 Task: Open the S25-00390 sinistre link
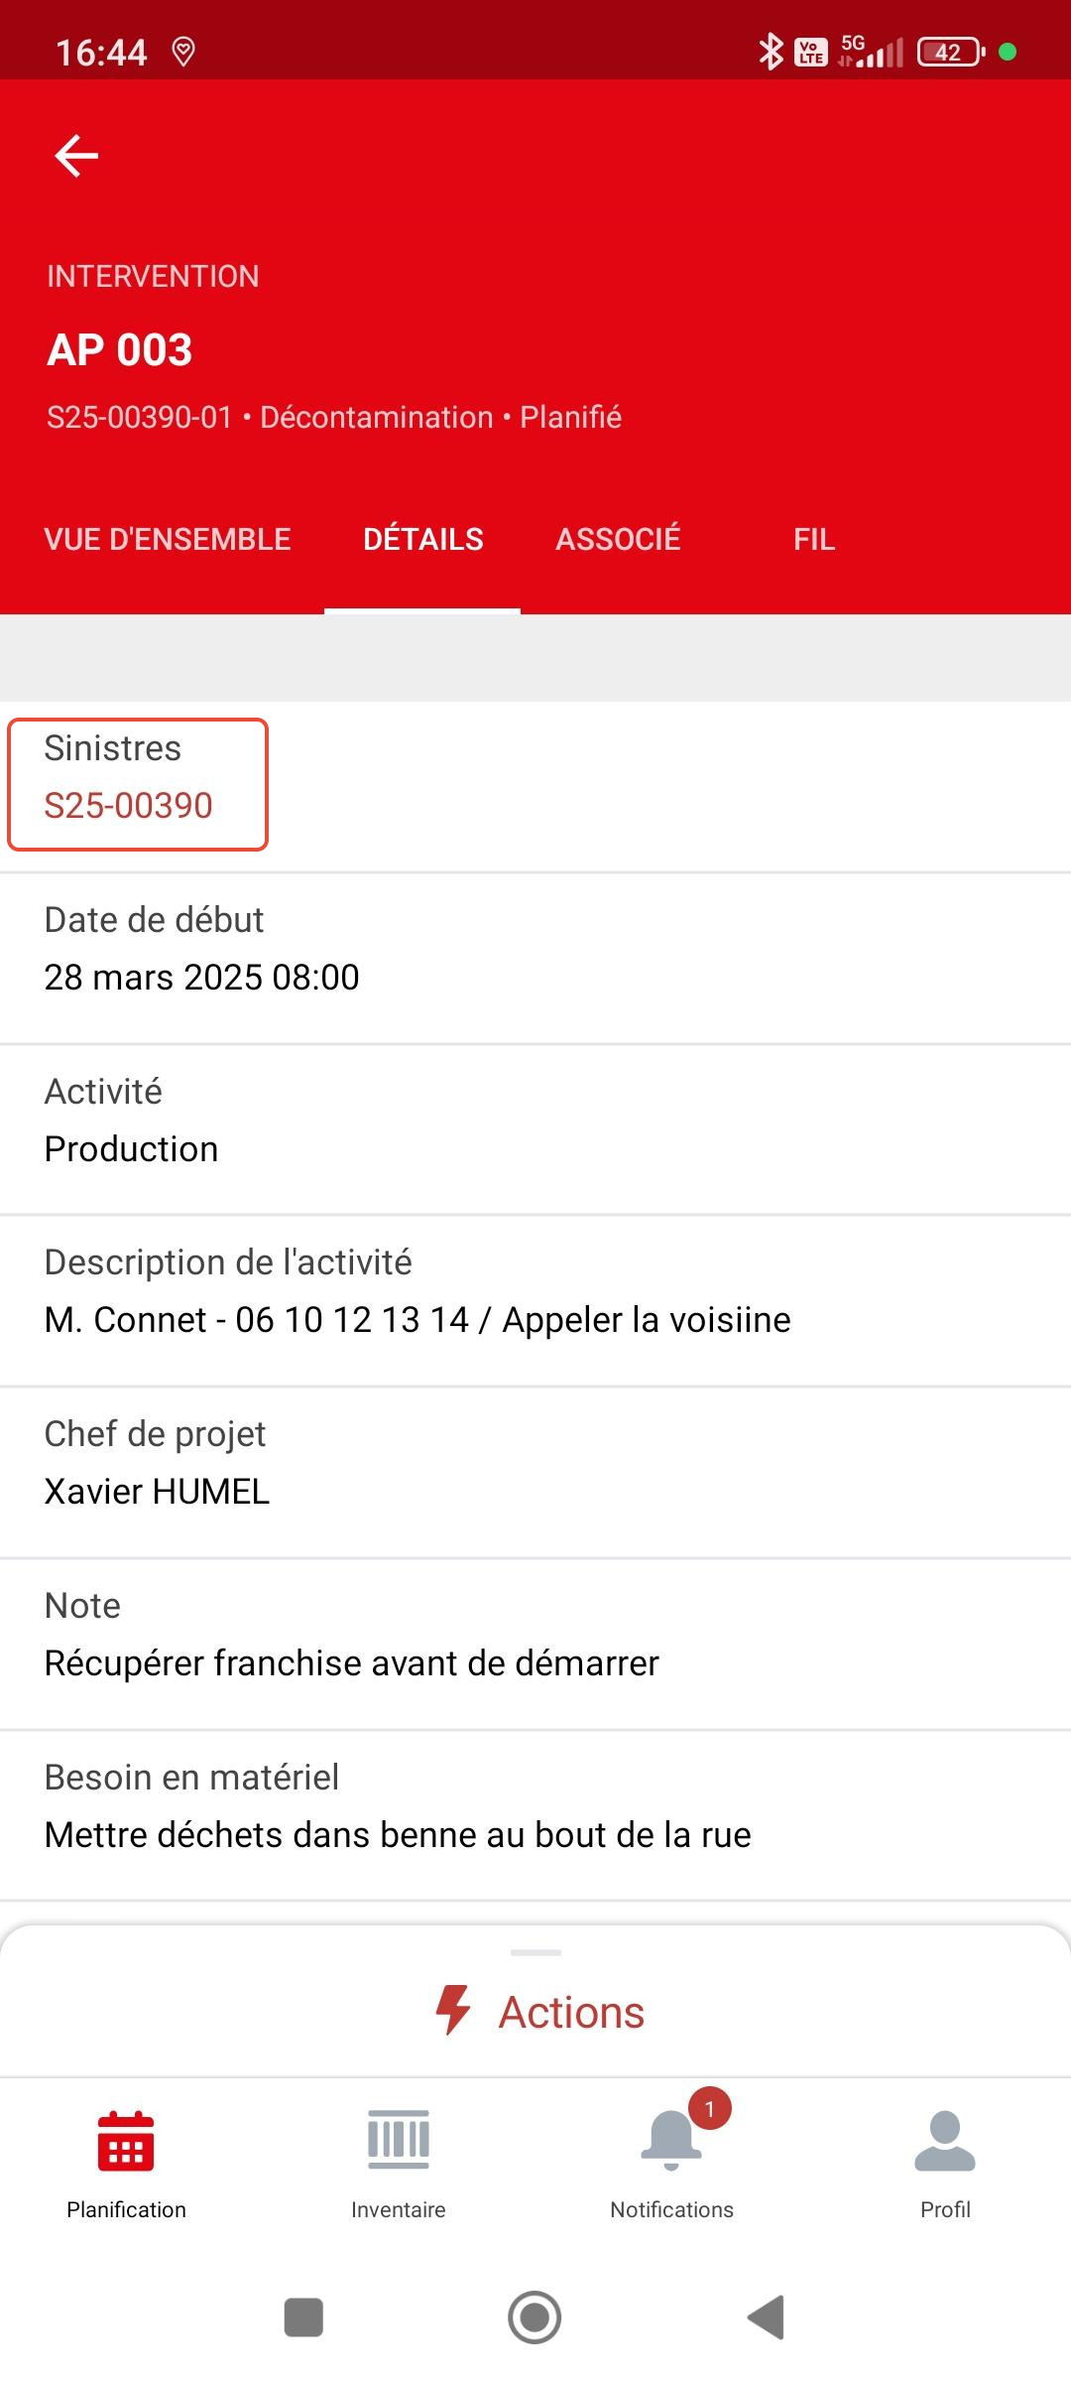tap(129, 806)
